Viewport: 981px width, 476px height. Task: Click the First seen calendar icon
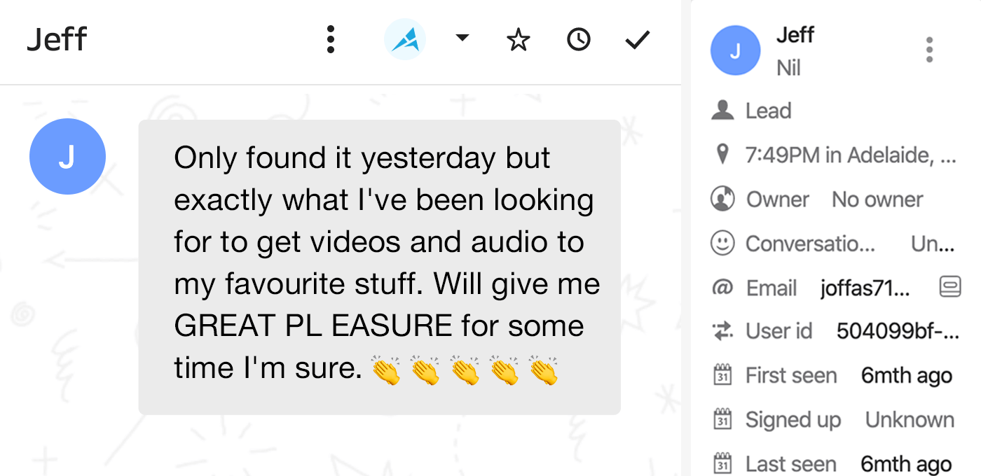click(x=722, y=374)
